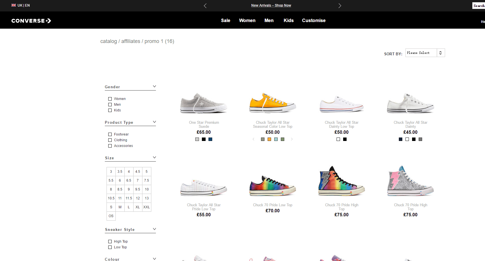Collapse the Sneaker Style filter section
The image size is (485, 261).
[x=154, y=229]
